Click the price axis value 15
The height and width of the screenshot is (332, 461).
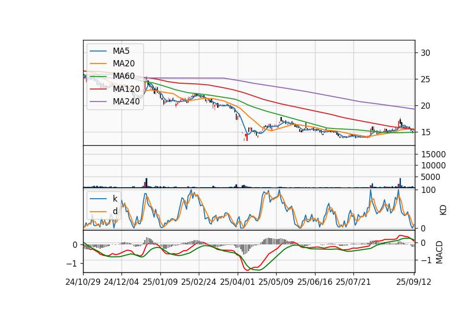pyautogui.click(x=425, y=133)
